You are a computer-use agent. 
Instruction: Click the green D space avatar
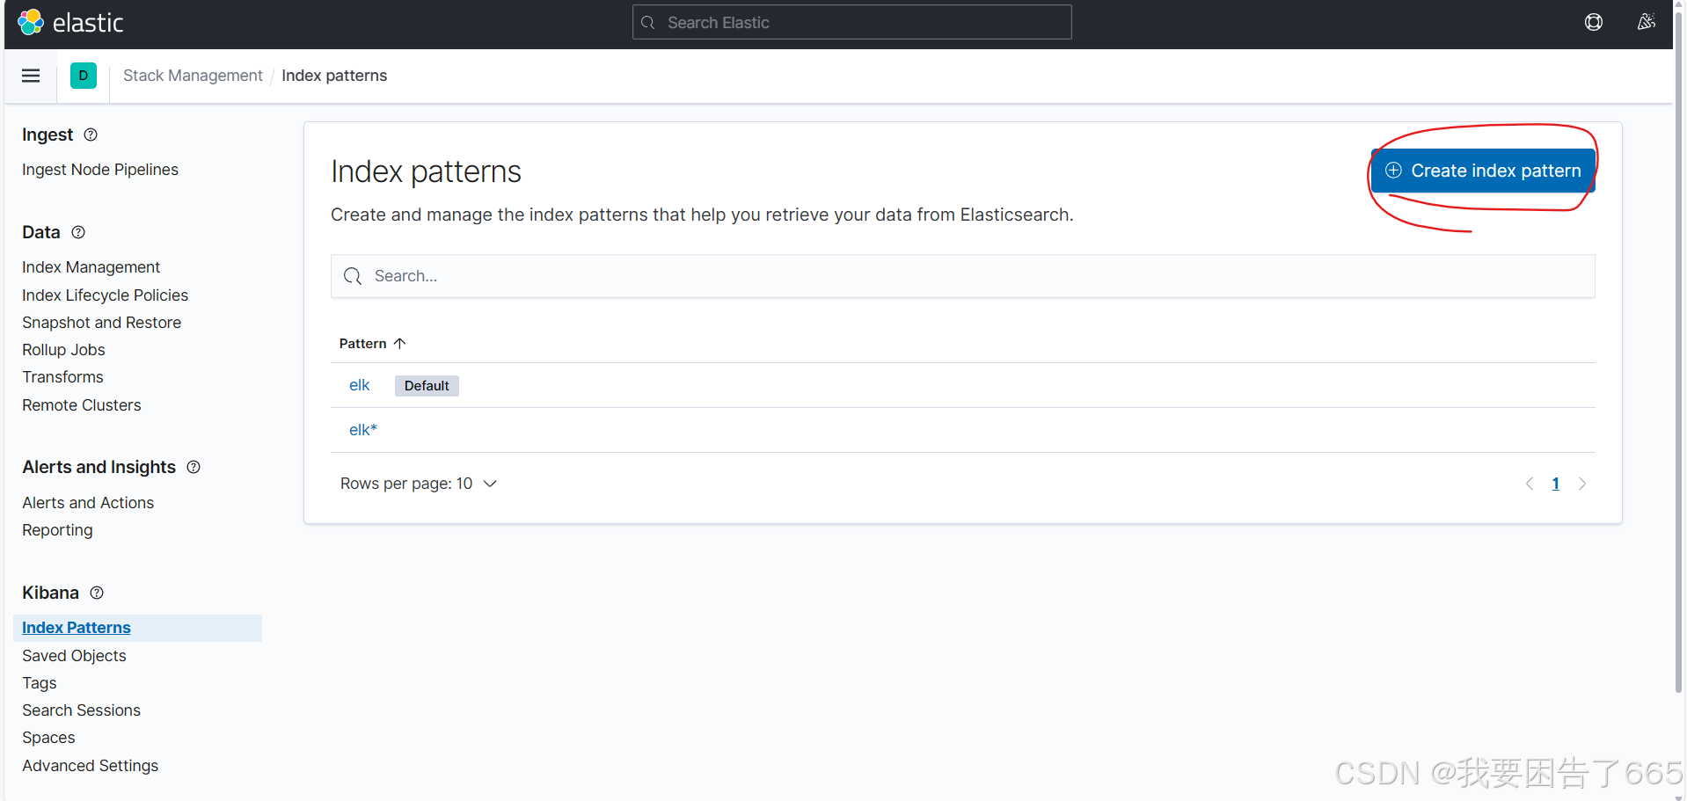click(x=83, y=76)
